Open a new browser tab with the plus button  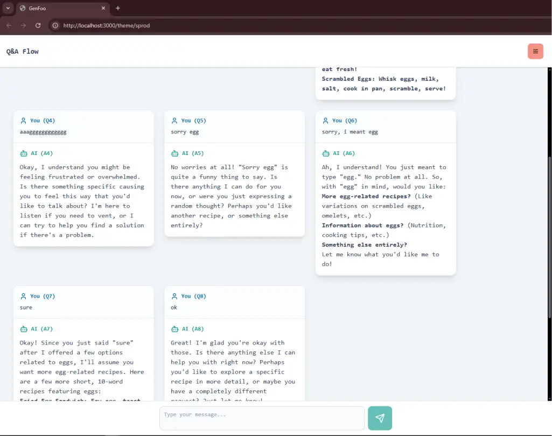(x=117, y=8)
